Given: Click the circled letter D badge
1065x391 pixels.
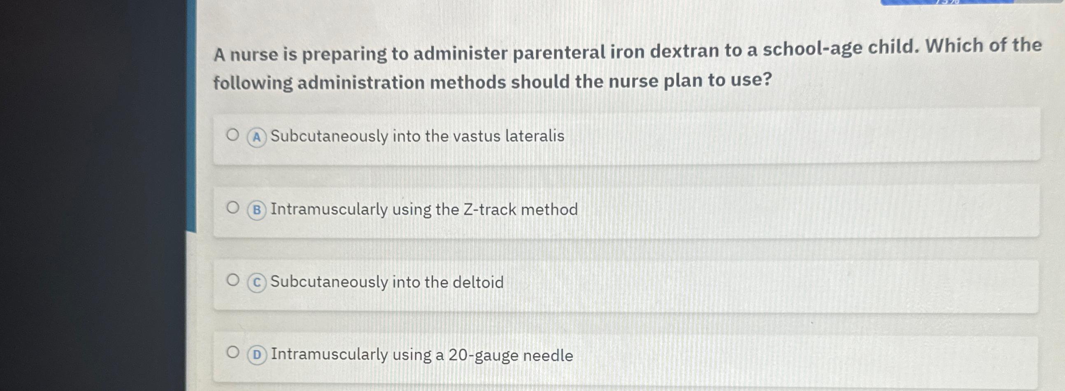Looking at the screenshot, I should [x=257, y=354].
